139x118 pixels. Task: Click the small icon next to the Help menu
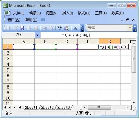43,20
